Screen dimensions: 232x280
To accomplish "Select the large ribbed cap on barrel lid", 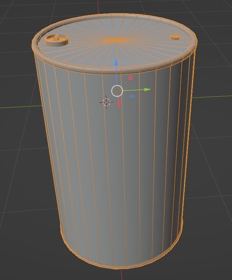I will tap(57, 40).
